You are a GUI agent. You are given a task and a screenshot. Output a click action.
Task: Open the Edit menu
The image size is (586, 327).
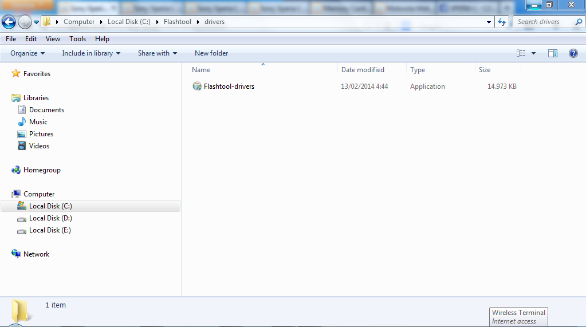pyautogui.click(x=30, y=39)
